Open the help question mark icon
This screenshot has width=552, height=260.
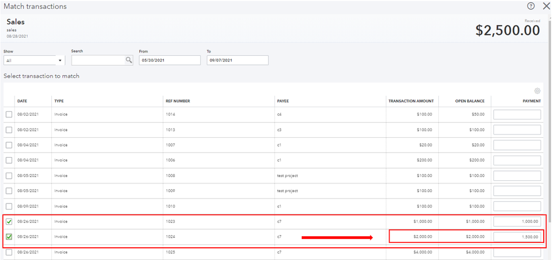[x=531, y=6]
